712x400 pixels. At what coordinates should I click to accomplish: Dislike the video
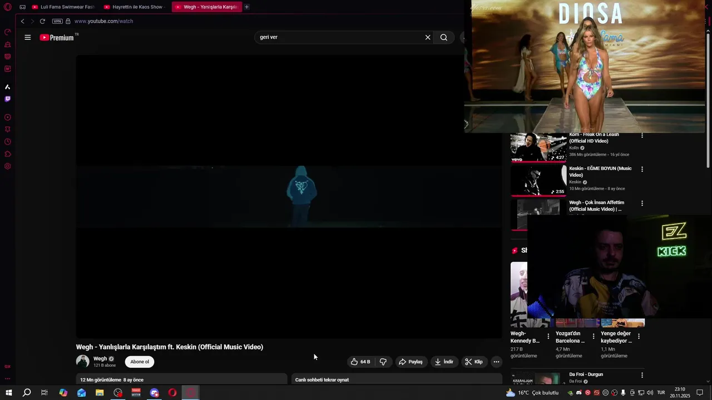(383, 362)
